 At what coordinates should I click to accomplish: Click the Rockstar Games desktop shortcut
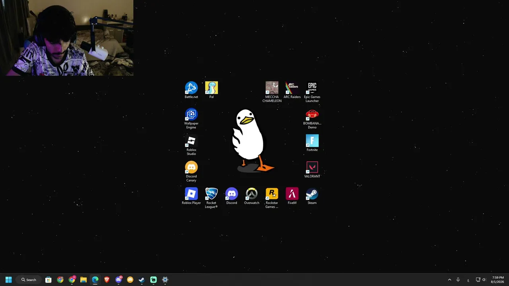click(272, 198)
